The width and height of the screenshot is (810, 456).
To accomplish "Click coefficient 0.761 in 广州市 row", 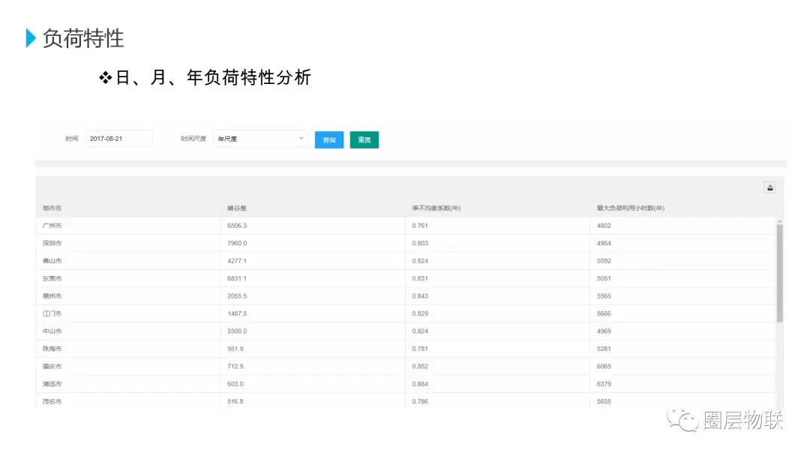I will click(x=420, y=226).
